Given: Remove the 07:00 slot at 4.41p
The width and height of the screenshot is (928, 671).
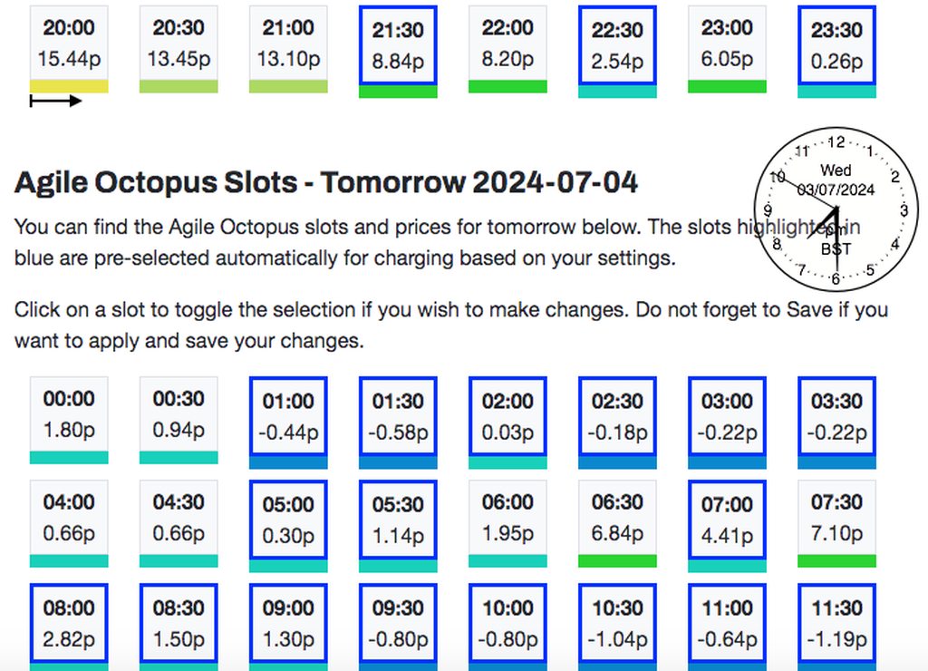Looking at the screenshot, I should [727, 520].
